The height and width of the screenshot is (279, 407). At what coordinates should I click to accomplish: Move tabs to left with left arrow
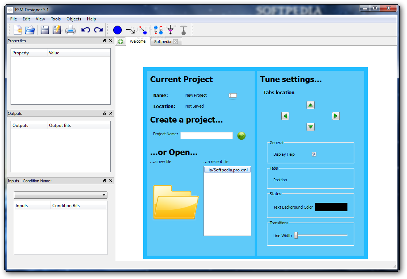click(x=285, y=116)
